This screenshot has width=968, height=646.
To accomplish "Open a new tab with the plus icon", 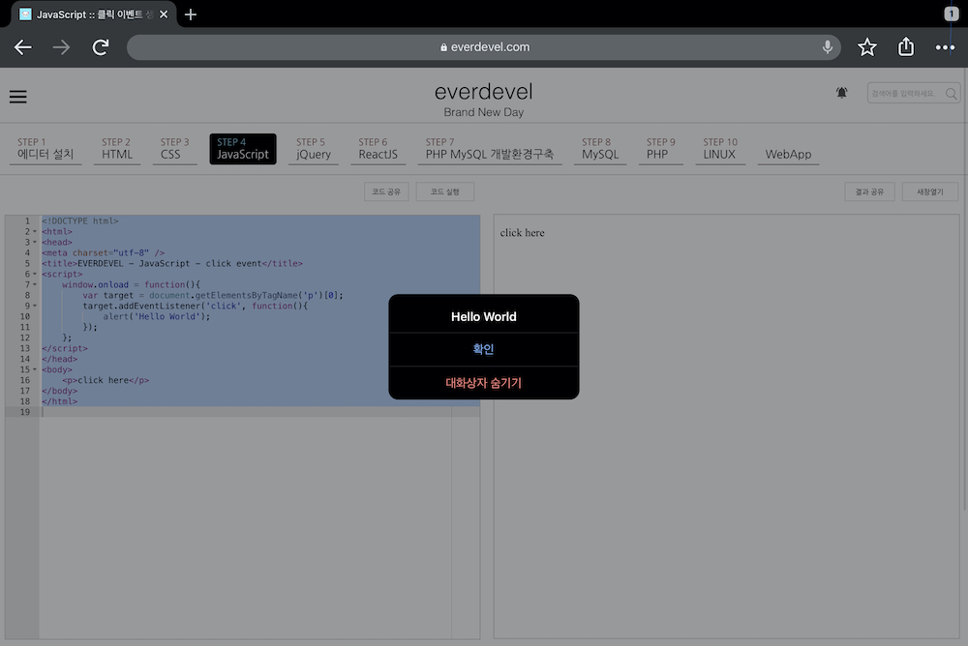I will pyautogui.click(x=190, y=15).
